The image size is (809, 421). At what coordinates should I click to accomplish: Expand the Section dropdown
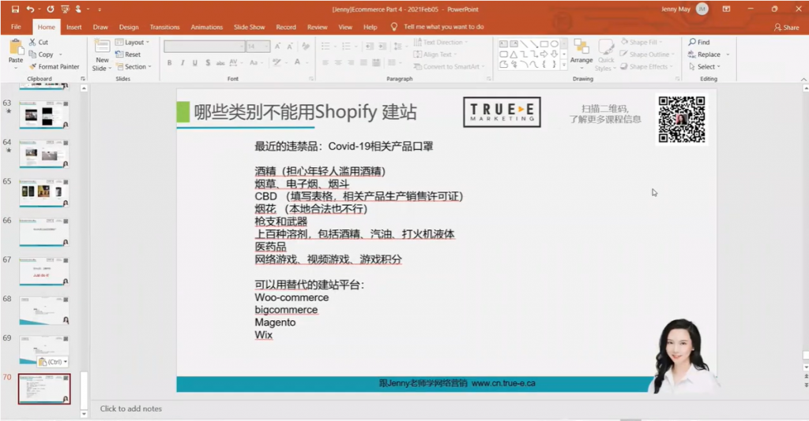coord(132,67)
